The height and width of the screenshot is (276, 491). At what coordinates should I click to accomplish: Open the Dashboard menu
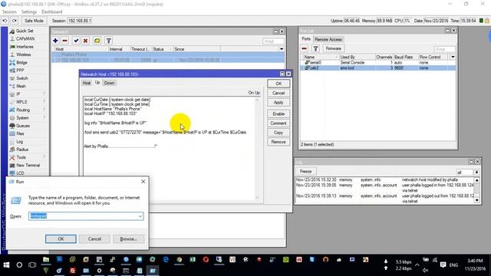pos(52,12)
